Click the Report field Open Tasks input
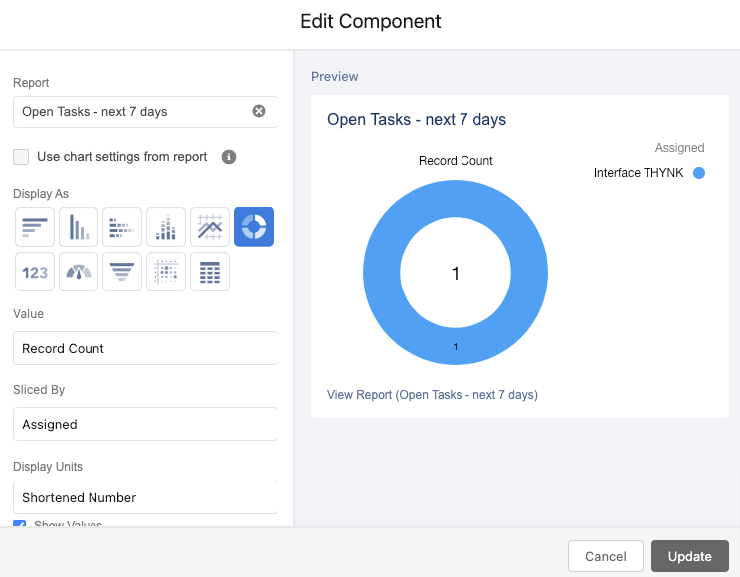This screenshot has width=740, height=577. (x=145, y=112)
